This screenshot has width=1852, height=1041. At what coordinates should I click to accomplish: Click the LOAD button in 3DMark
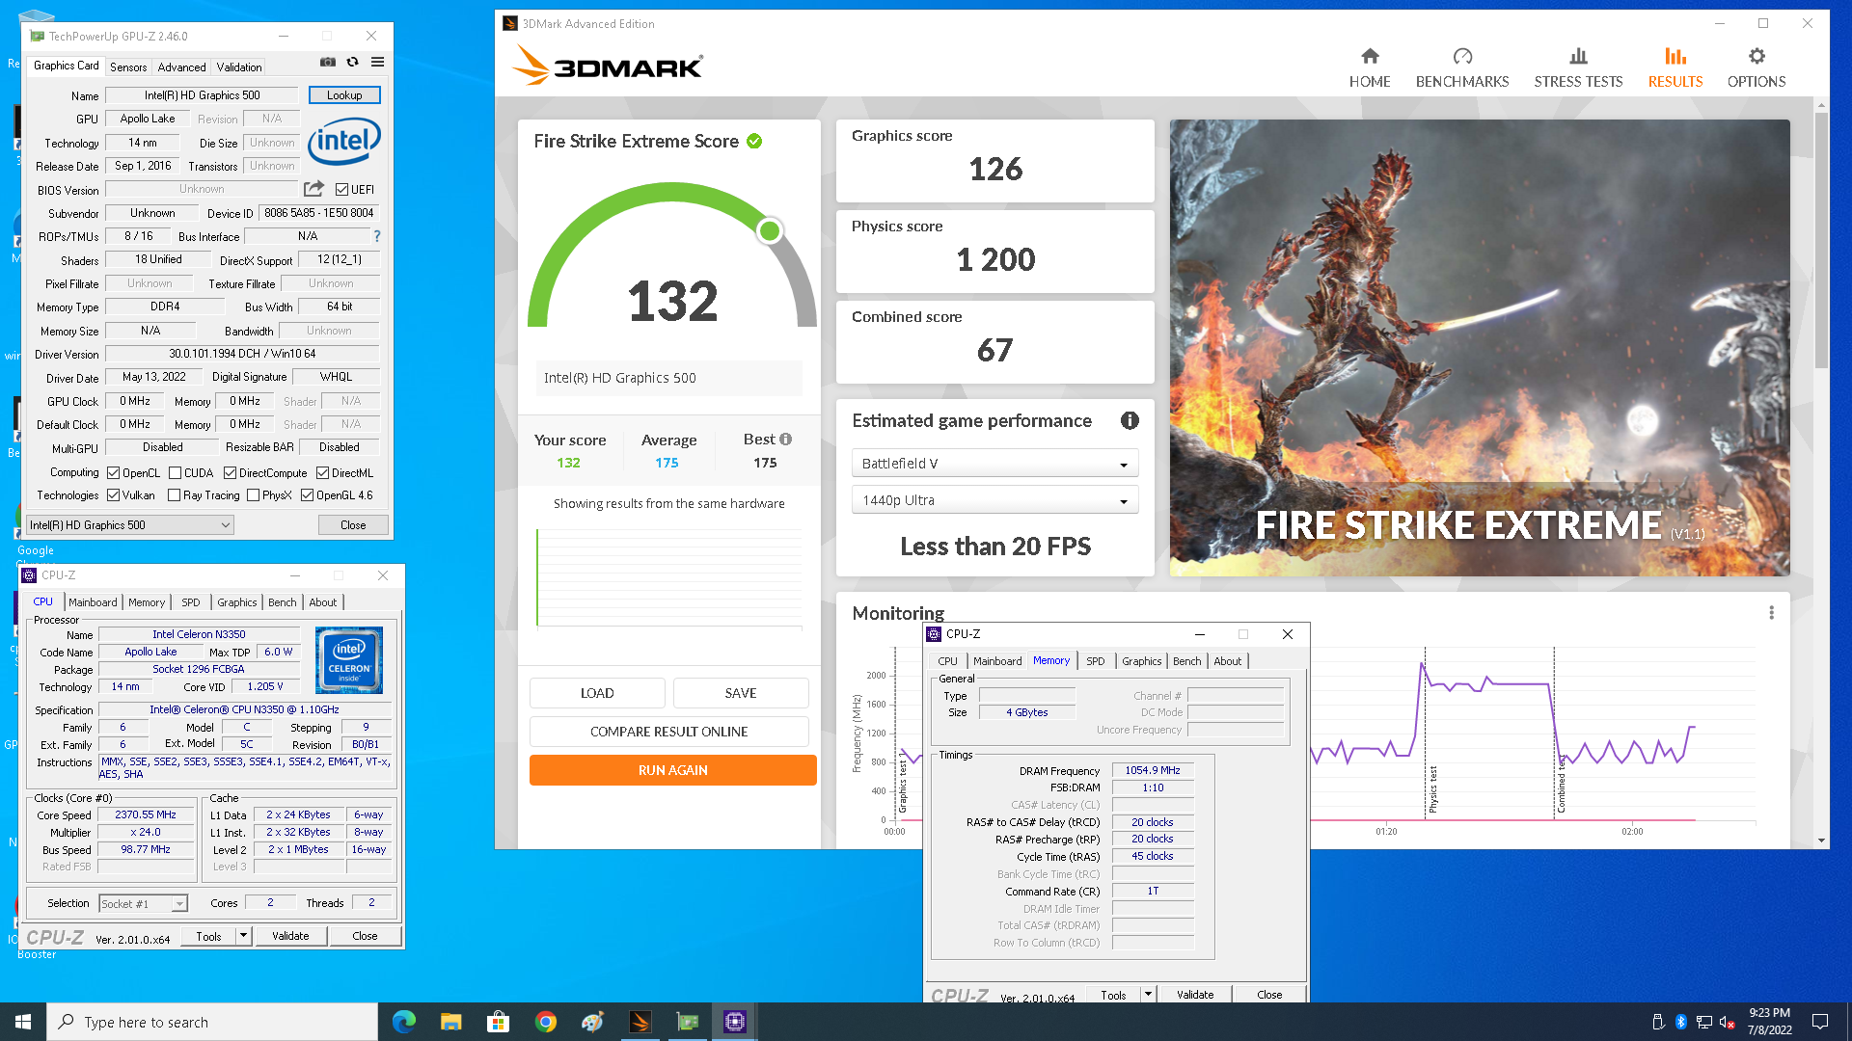tap(597, 693)
